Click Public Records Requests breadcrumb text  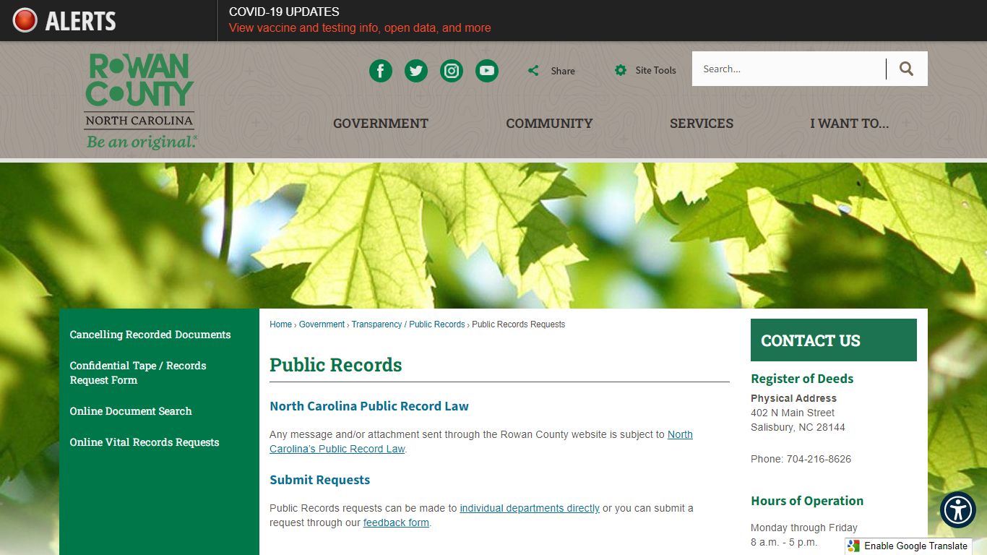519,324
